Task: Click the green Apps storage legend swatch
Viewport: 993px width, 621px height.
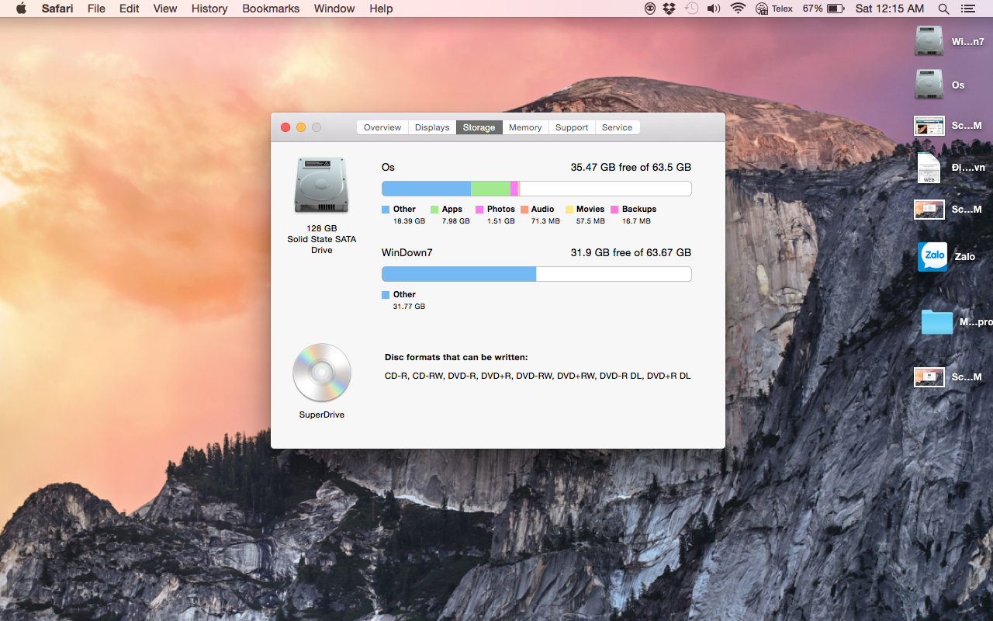Action: pos(434,210)
